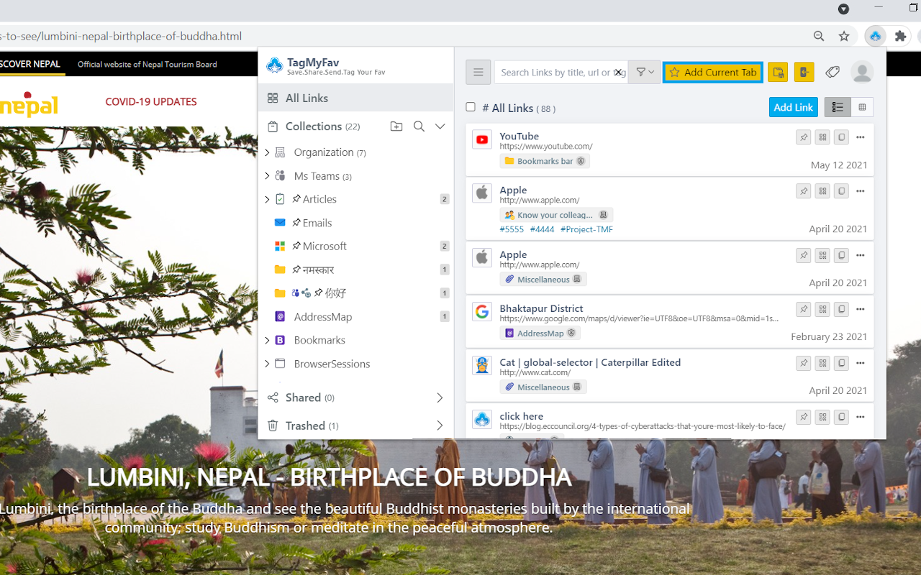Expand the BrowserSessions collection
Image resolution: width=921 pixels, height=575 pixels.
[x=267, y=364]
